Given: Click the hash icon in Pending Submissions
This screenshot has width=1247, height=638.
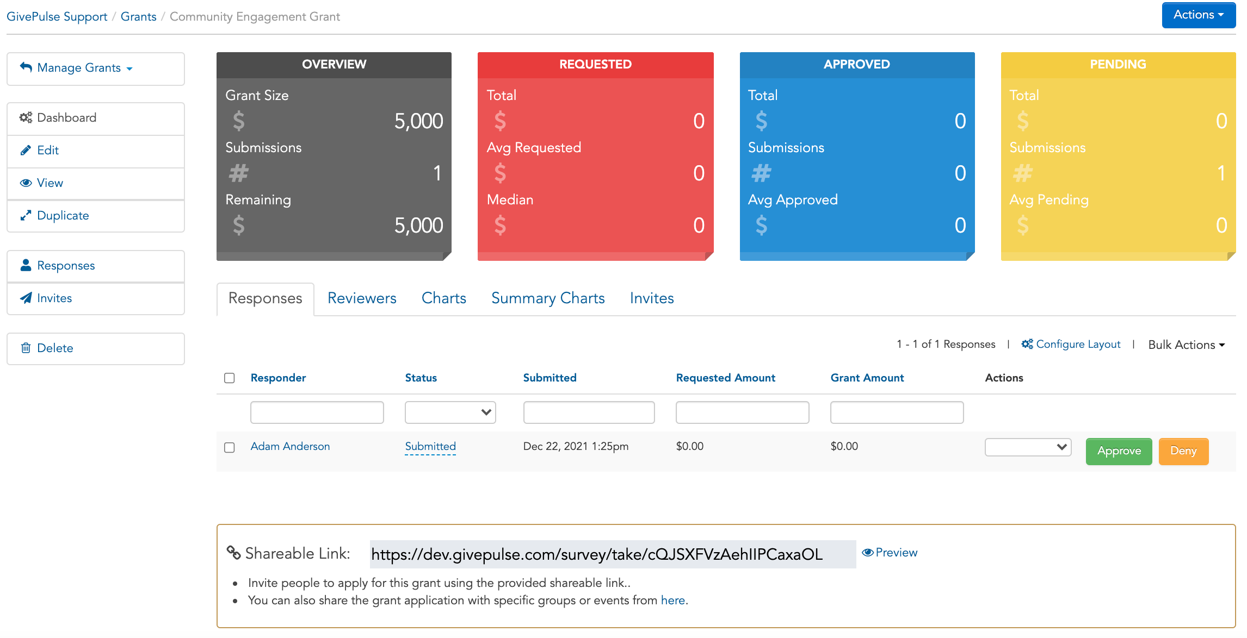Looking at the screenshot, I should [1023, 173].
